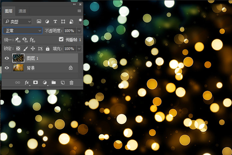The image size is (232, 155).
Task: Hide the 背景 layer eye
Action: coord(7,68)
